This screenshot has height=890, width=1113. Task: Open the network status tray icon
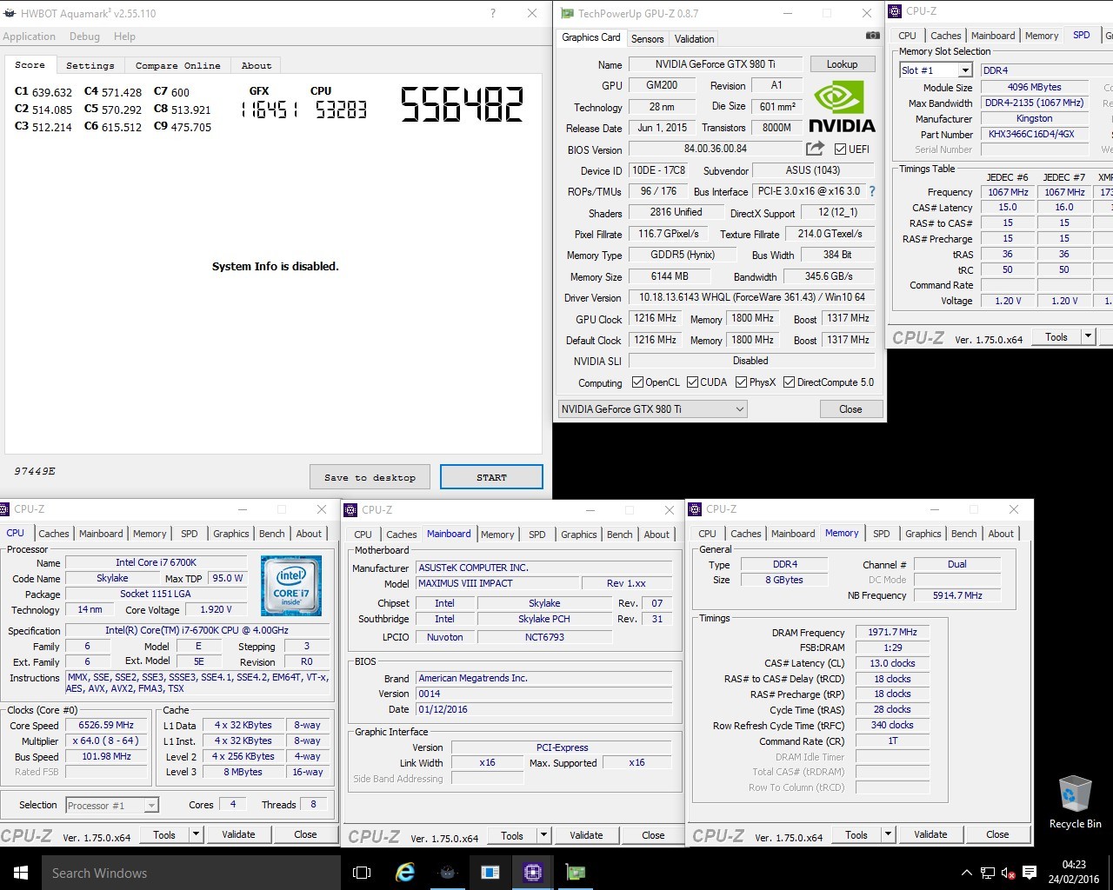click(988, 873)
